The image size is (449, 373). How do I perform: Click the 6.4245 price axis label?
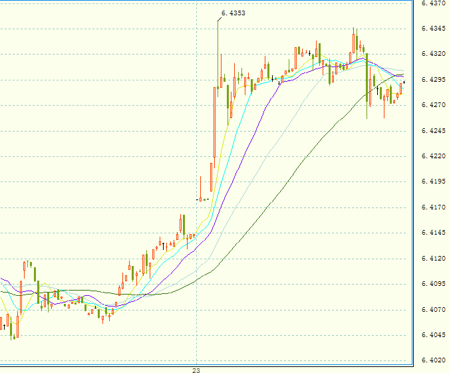pos(434,131)
